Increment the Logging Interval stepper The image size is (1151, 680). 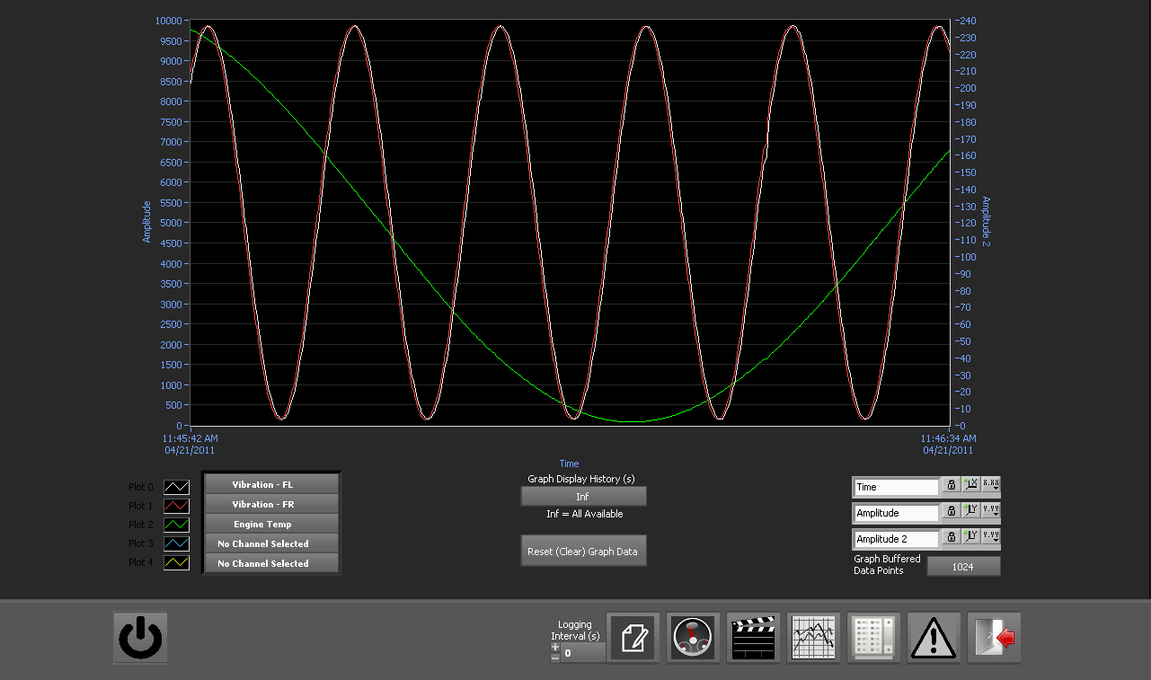point(555,647)
